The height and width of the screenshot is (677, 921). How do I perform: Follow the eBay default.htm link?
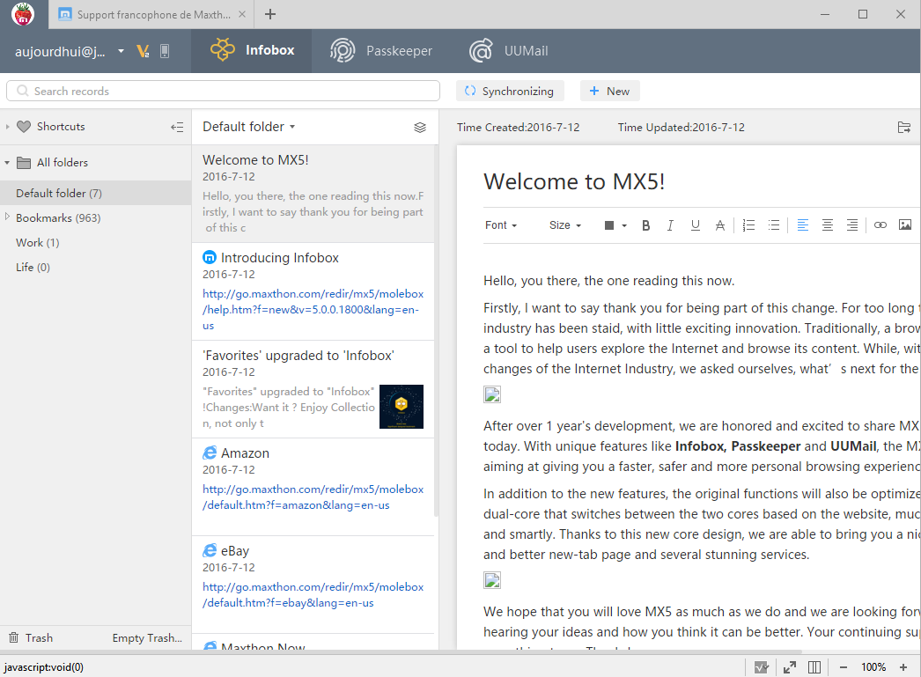coord(313,595)
